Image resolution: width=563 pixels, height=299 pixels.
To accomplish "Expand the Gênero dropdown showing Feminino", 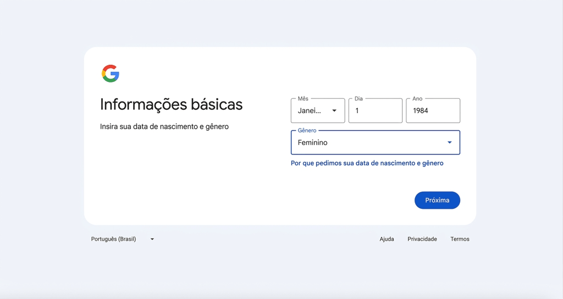I will (375, 142).
